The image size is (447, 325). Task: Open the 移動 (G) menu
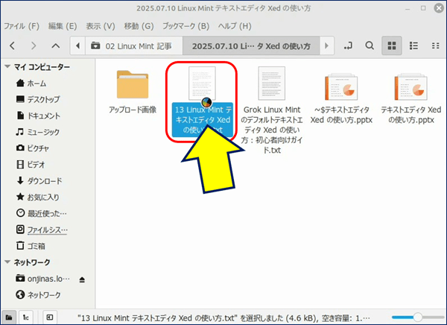tap(139, 26)
